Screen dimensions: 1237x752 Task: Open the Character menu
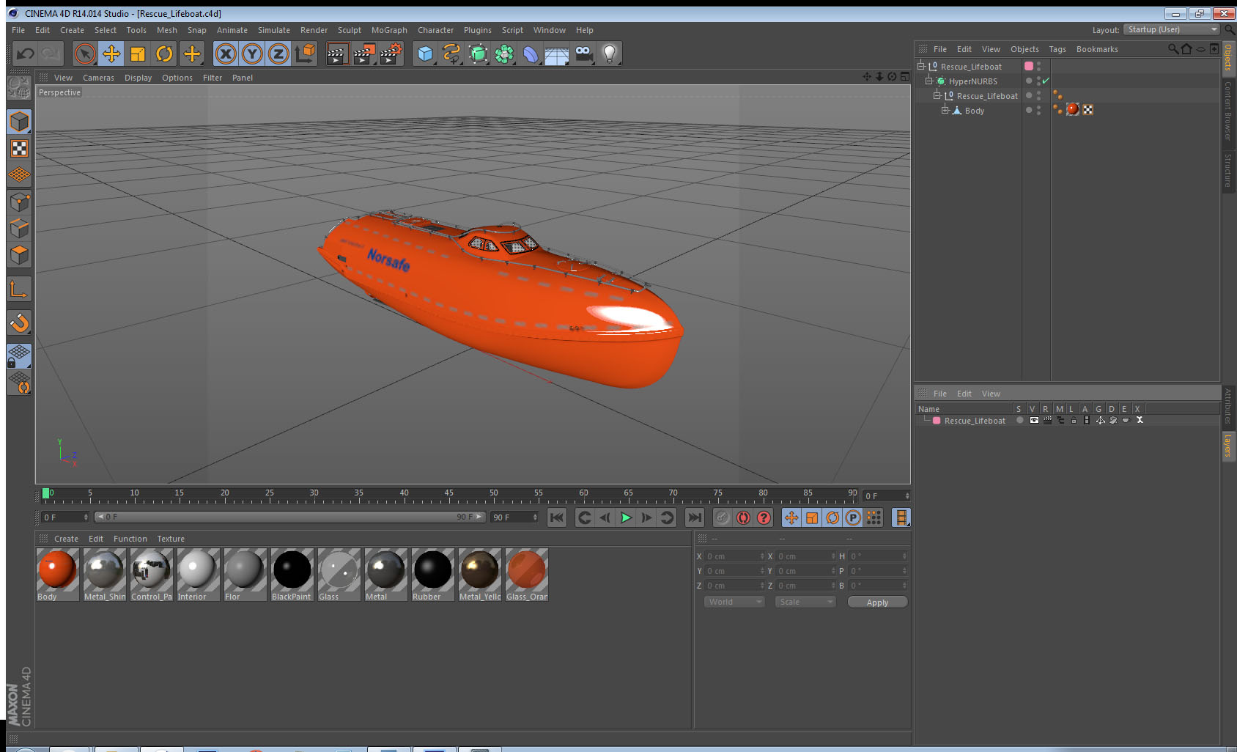click(x=435, y=30)
